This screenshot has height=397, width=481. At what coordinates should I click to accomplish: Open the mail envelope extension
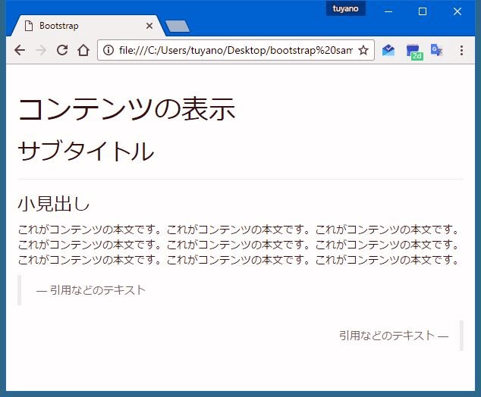(x=388, y=50)
